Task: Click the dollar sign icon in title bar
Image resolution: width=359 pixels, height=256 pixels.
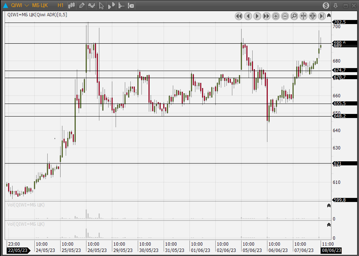Action: click(326, 6)
